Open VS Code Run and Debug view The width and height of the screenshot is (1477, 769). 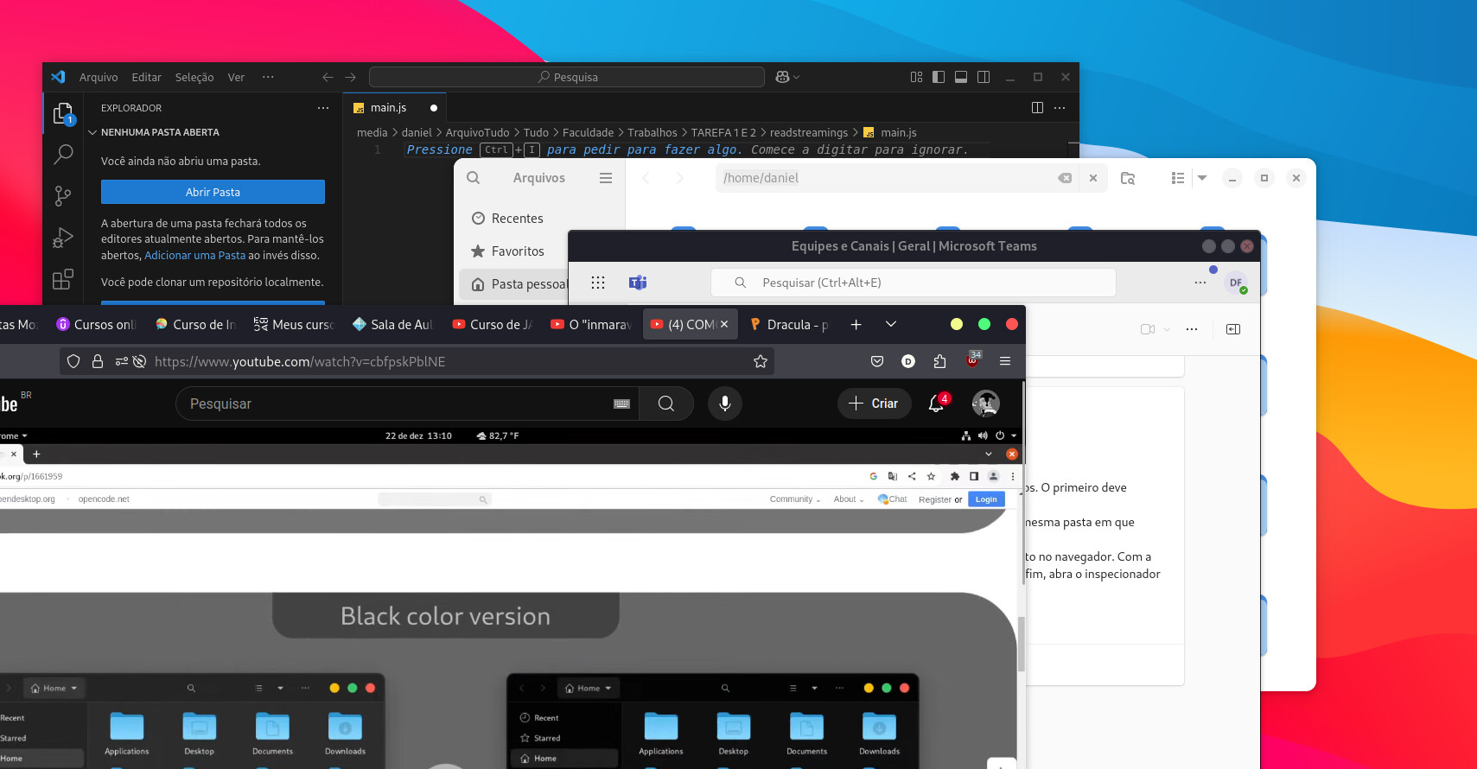coord(63,238)
